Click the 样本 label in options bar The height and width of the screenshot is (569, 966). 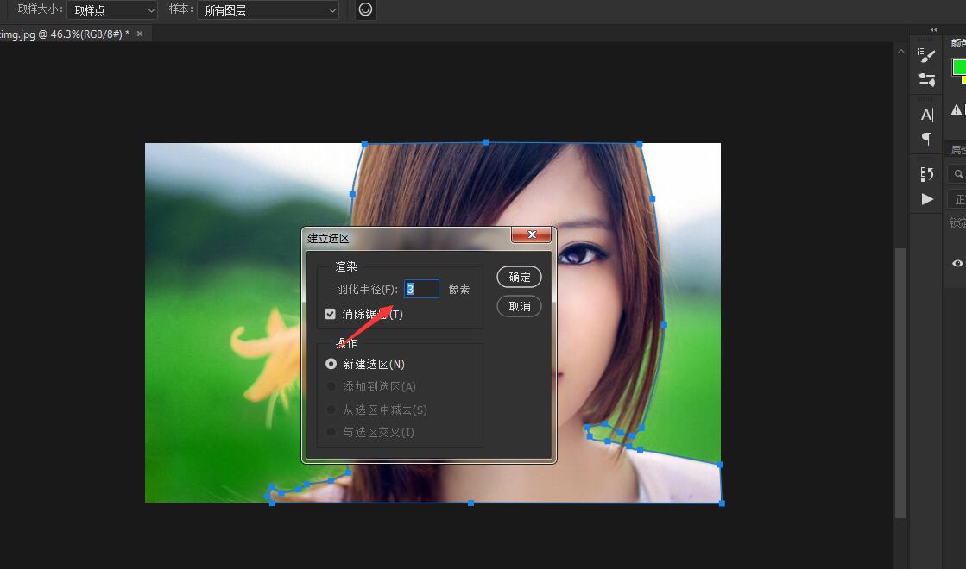tap(180, 9)
